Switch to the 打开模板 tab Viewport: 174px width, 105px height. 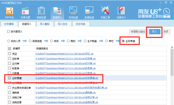coord(9,24)
